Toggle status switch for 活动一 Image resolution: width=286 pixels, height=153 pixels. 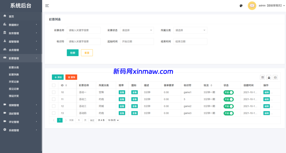[228, 92]
